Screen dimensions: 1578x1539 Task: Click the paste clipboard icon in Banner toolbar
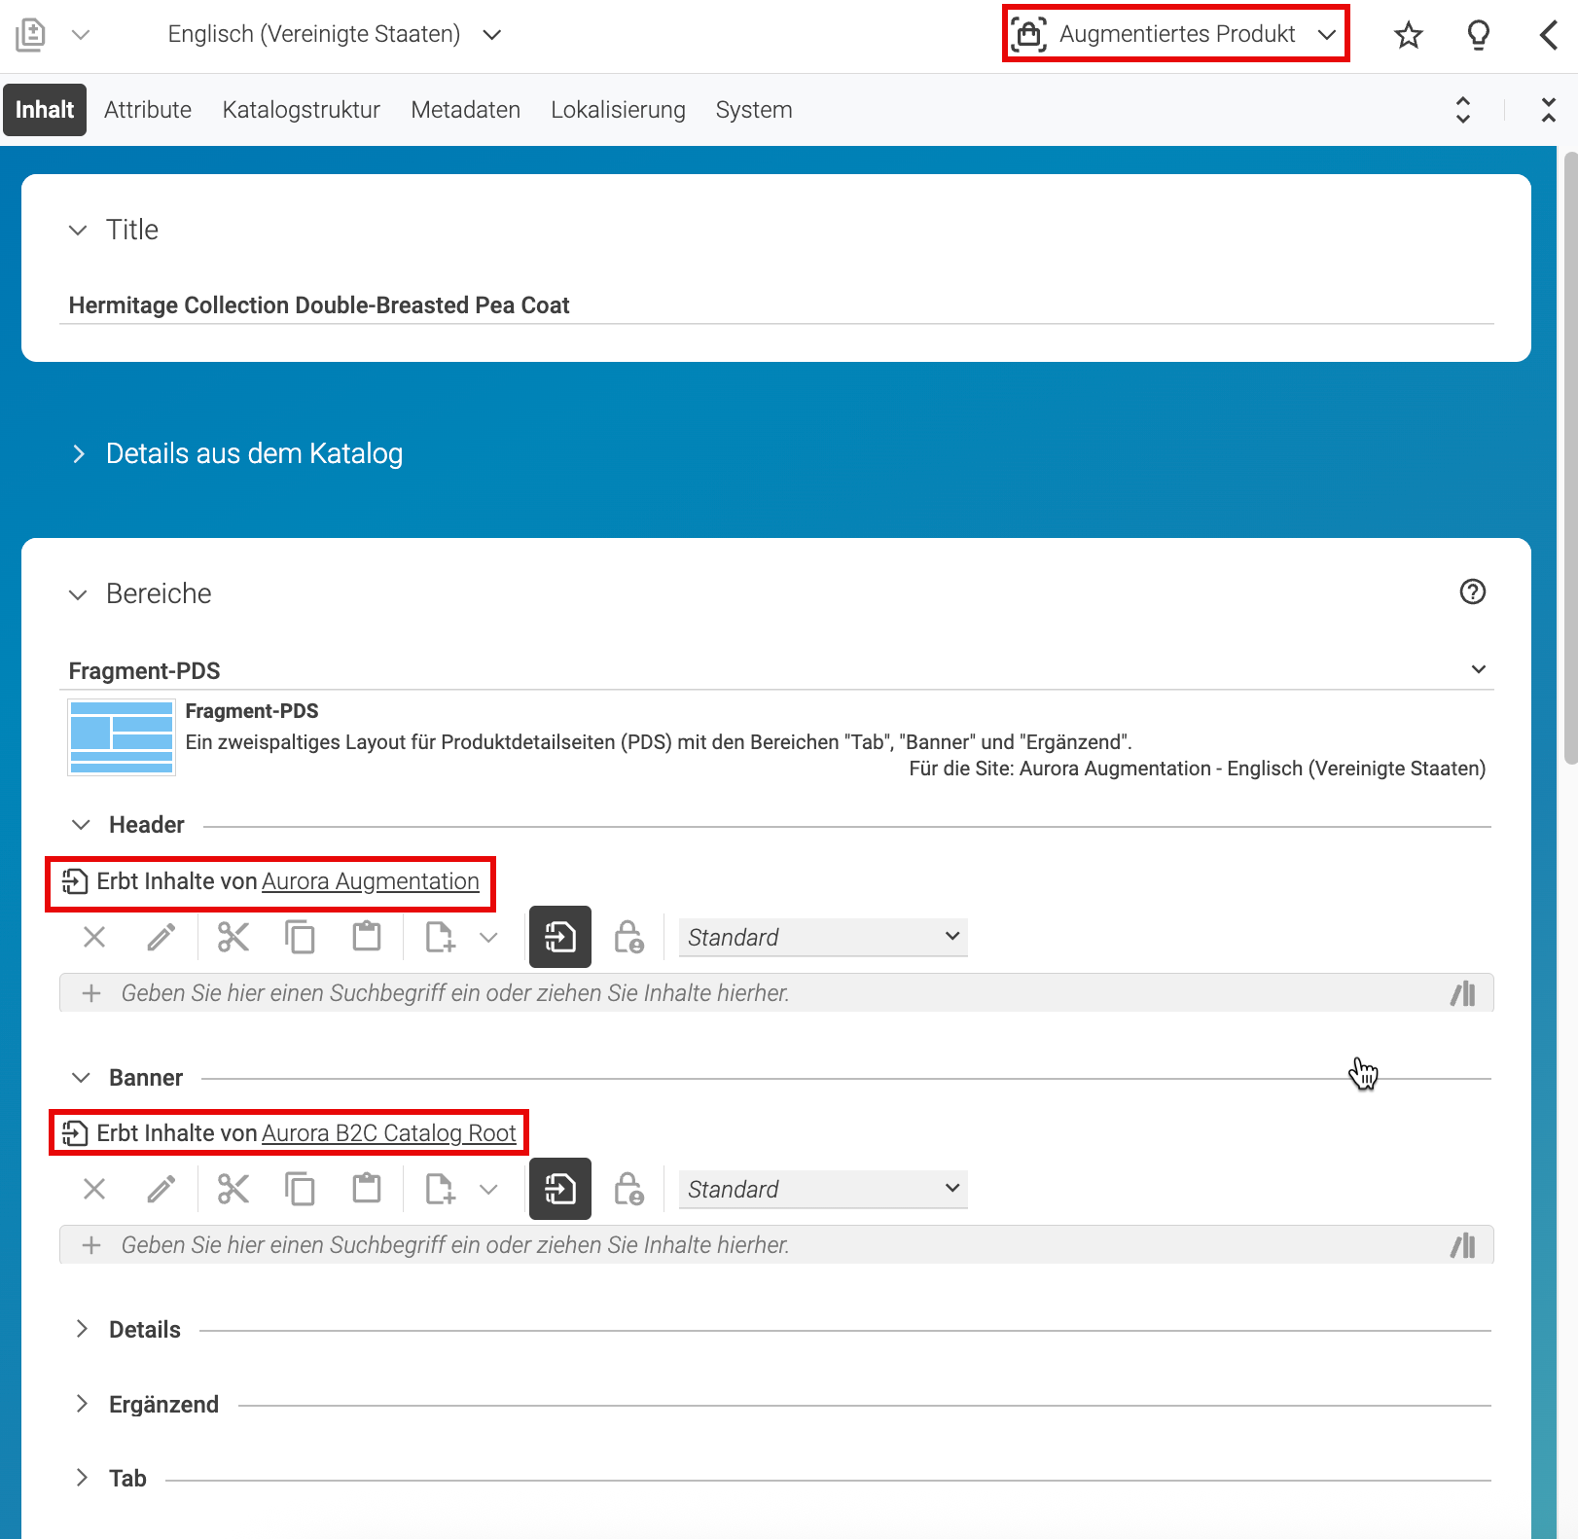click(367, 1189)
